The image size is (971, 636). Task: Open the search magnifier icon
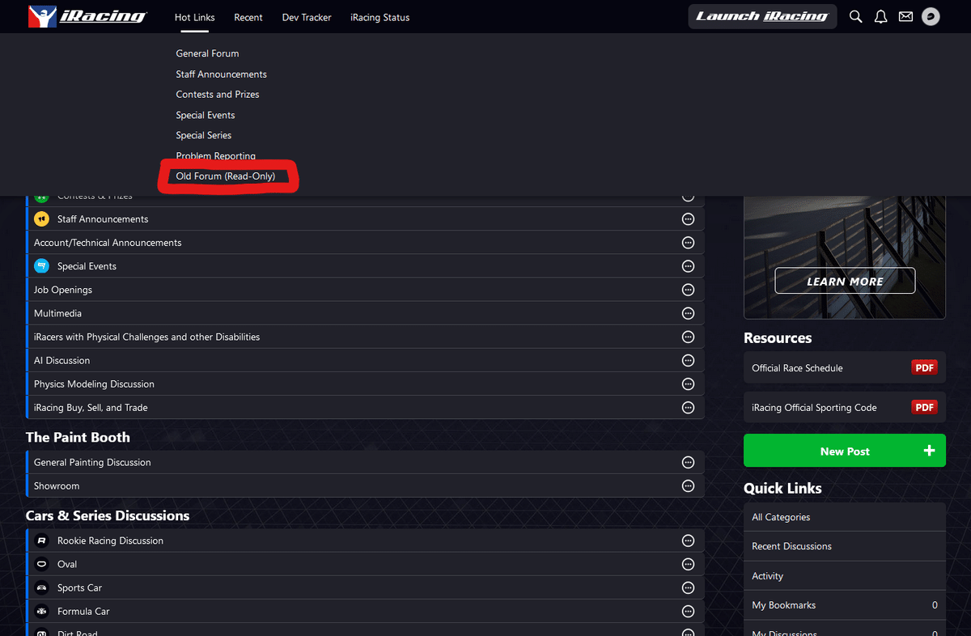(x=855, y=16)
